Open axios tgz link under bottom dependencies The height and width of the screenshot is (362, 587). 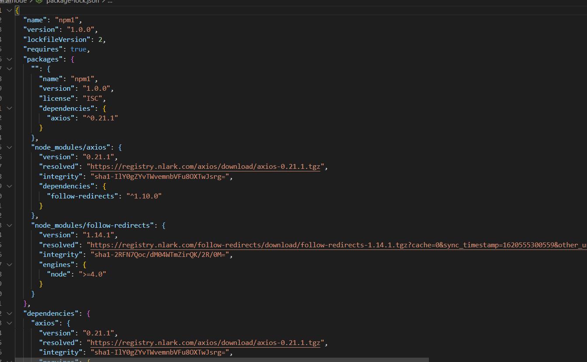[205, 342]
